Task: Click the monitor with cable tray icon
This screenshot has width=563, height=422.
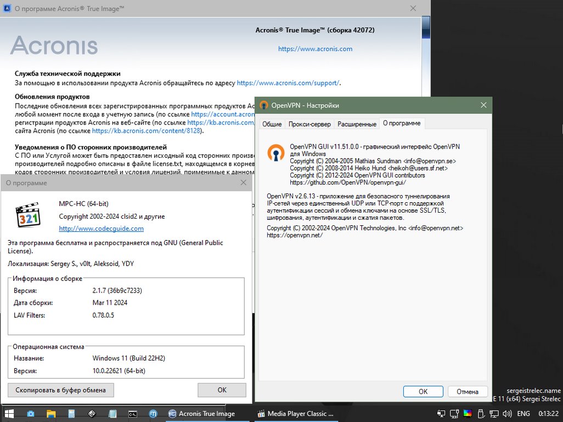Action: coord(454,414)
